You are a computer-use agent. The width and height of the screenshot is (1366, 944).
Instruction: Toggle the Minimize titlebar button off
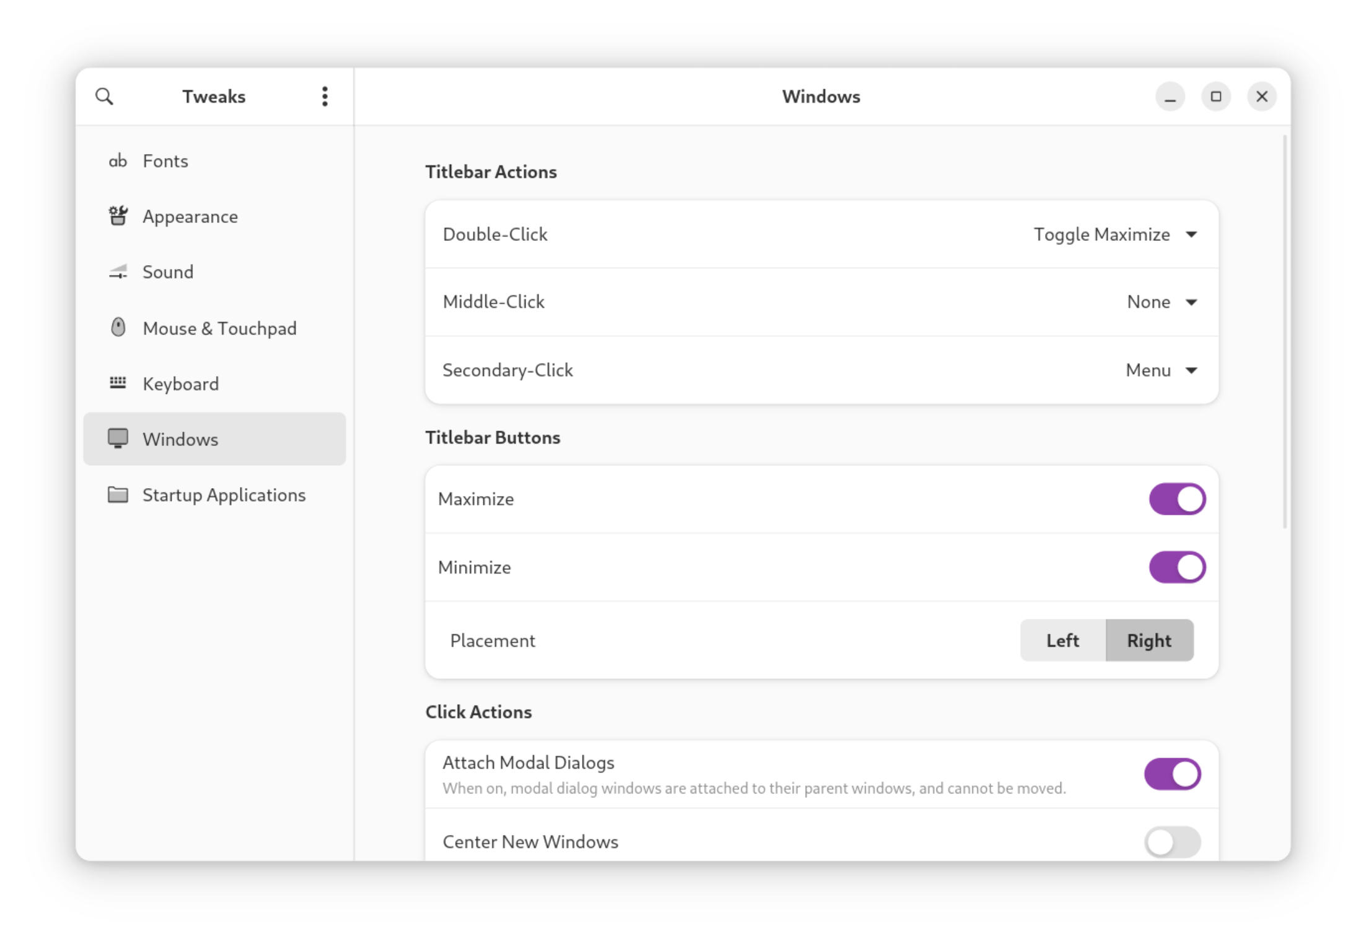[1178, 566]
